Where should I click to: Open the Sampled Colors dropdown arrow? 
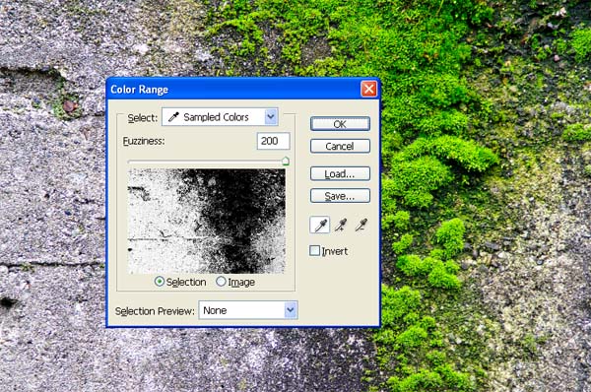click(x=271, y=117)
